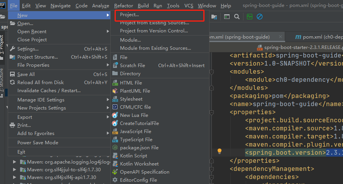Select Project... in the New submenu
Screen dimensions: 343x184
pyautogui.click(x=129, y=15)
